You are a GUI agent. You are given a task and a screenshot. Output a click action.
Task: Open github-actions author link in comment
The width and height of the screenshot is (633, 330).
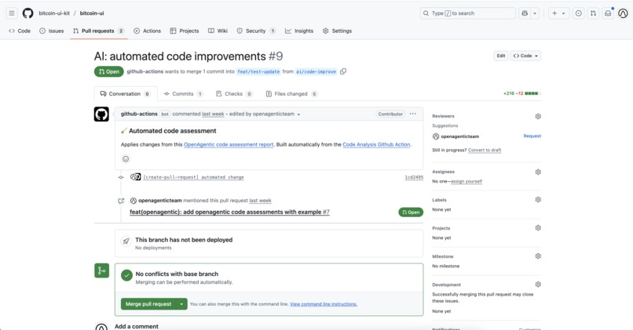(139, 114)
